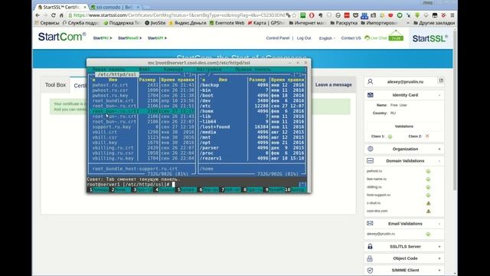
Task: Expand the SSL/TLS Server section
Action: pos(439,247)
